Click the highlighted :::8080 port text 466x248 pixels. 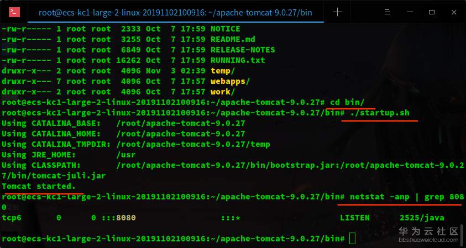click(119, 218)
